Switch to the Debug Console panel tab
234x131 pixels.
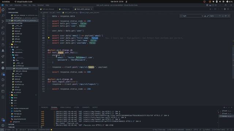[x=65, y=107]
